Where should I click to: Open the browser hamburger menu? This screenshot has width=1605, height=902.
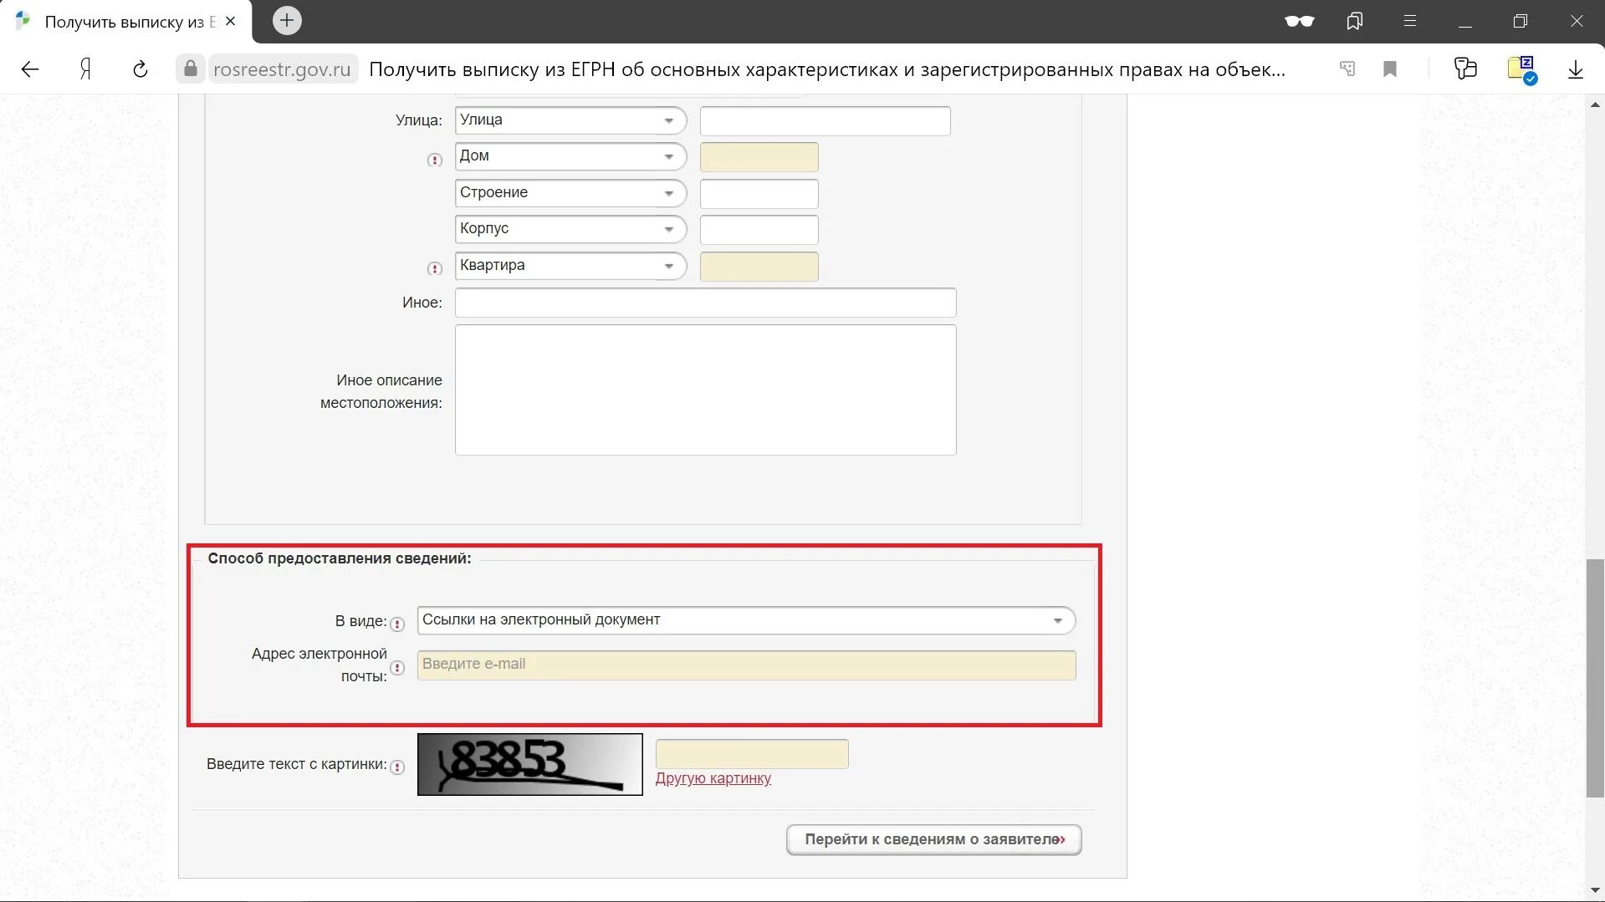1410,21
